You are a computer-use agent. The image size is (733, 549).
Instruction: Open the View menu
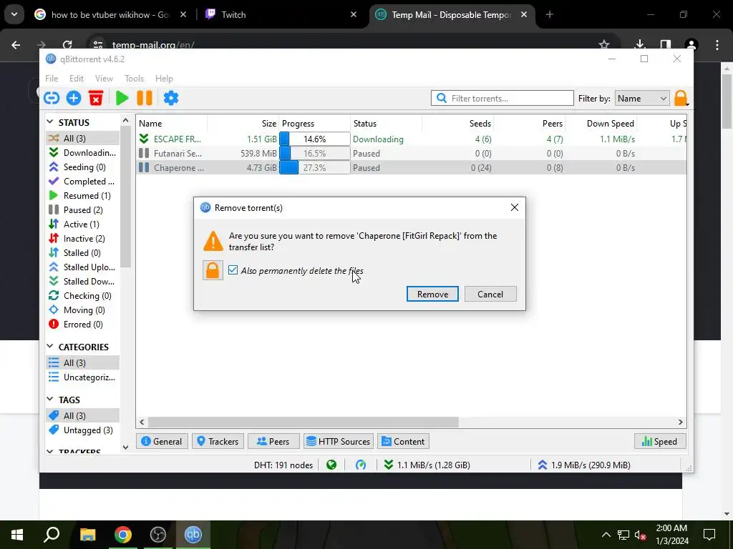(104, 79)
